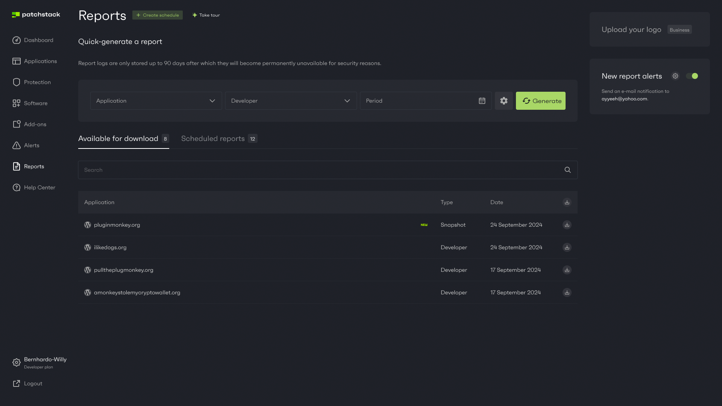Click the Create schedule button
This screenshot has width=722, height=406.
[157, 15]
